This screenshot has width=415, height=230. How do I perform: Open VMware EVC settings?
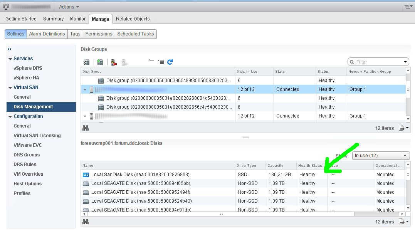(x=27, y=145)
